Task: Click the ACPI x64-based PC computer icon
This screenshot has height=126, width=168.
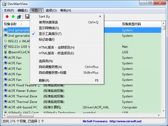Action: (x=5, y=107)
